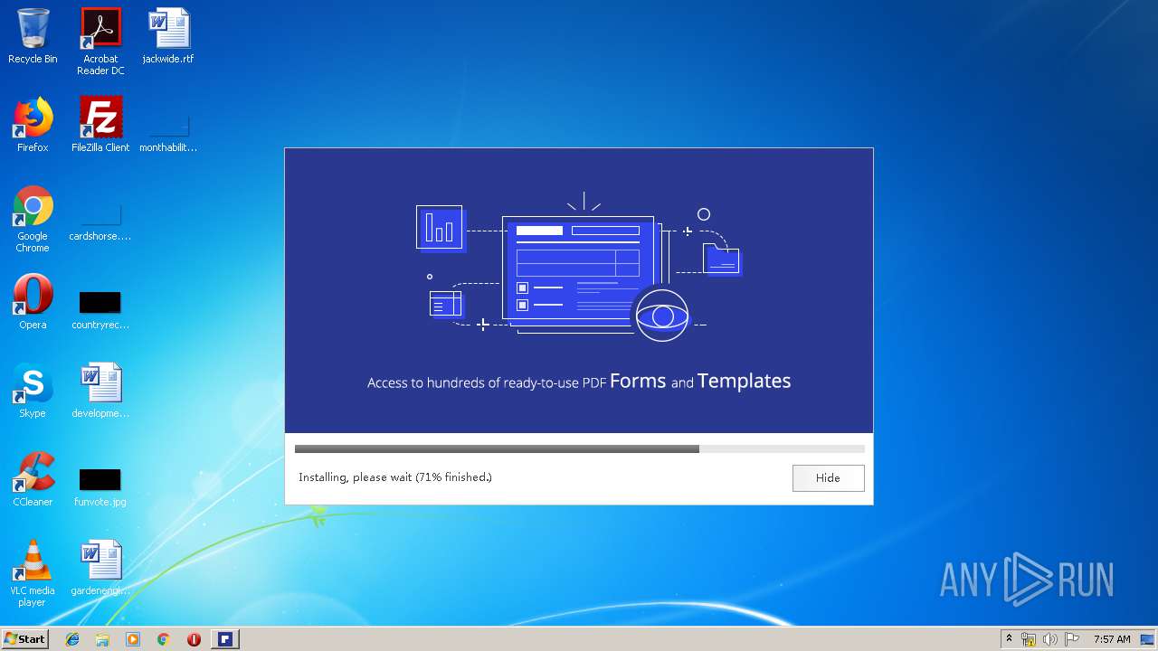Open Internet Explorer from the taskbar
This screenshot has width=1158, height=651.
click(72, 639)
